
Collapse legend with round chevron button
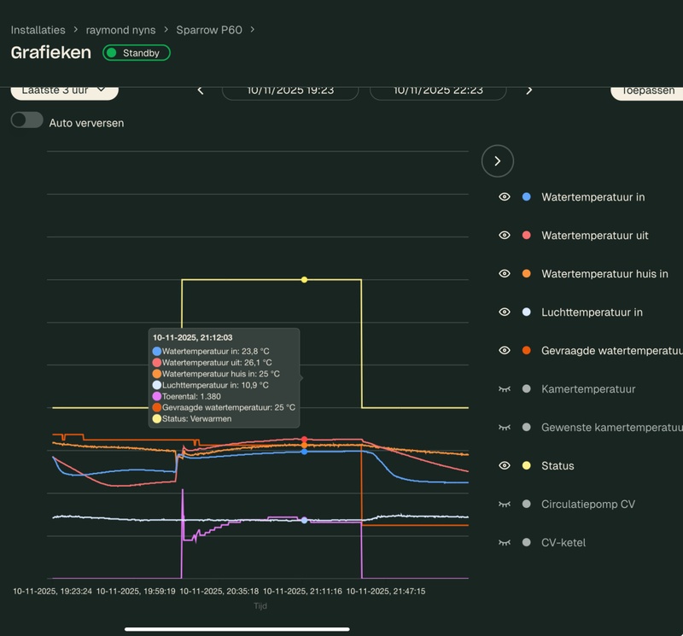pos(498,160)
